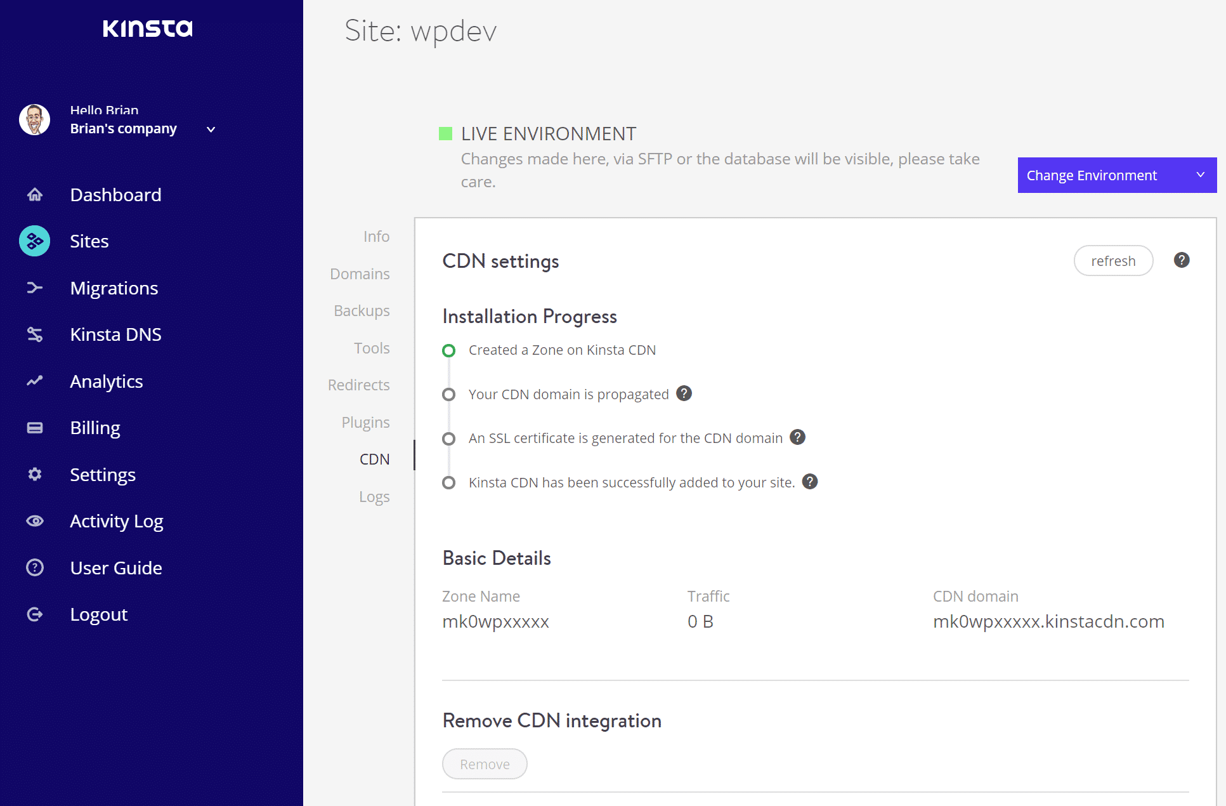Click the Billing card icon

pyautogui.click(x=35, y=428)
